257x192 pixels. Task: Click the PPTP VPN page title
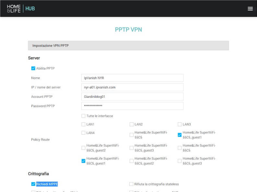128,30
